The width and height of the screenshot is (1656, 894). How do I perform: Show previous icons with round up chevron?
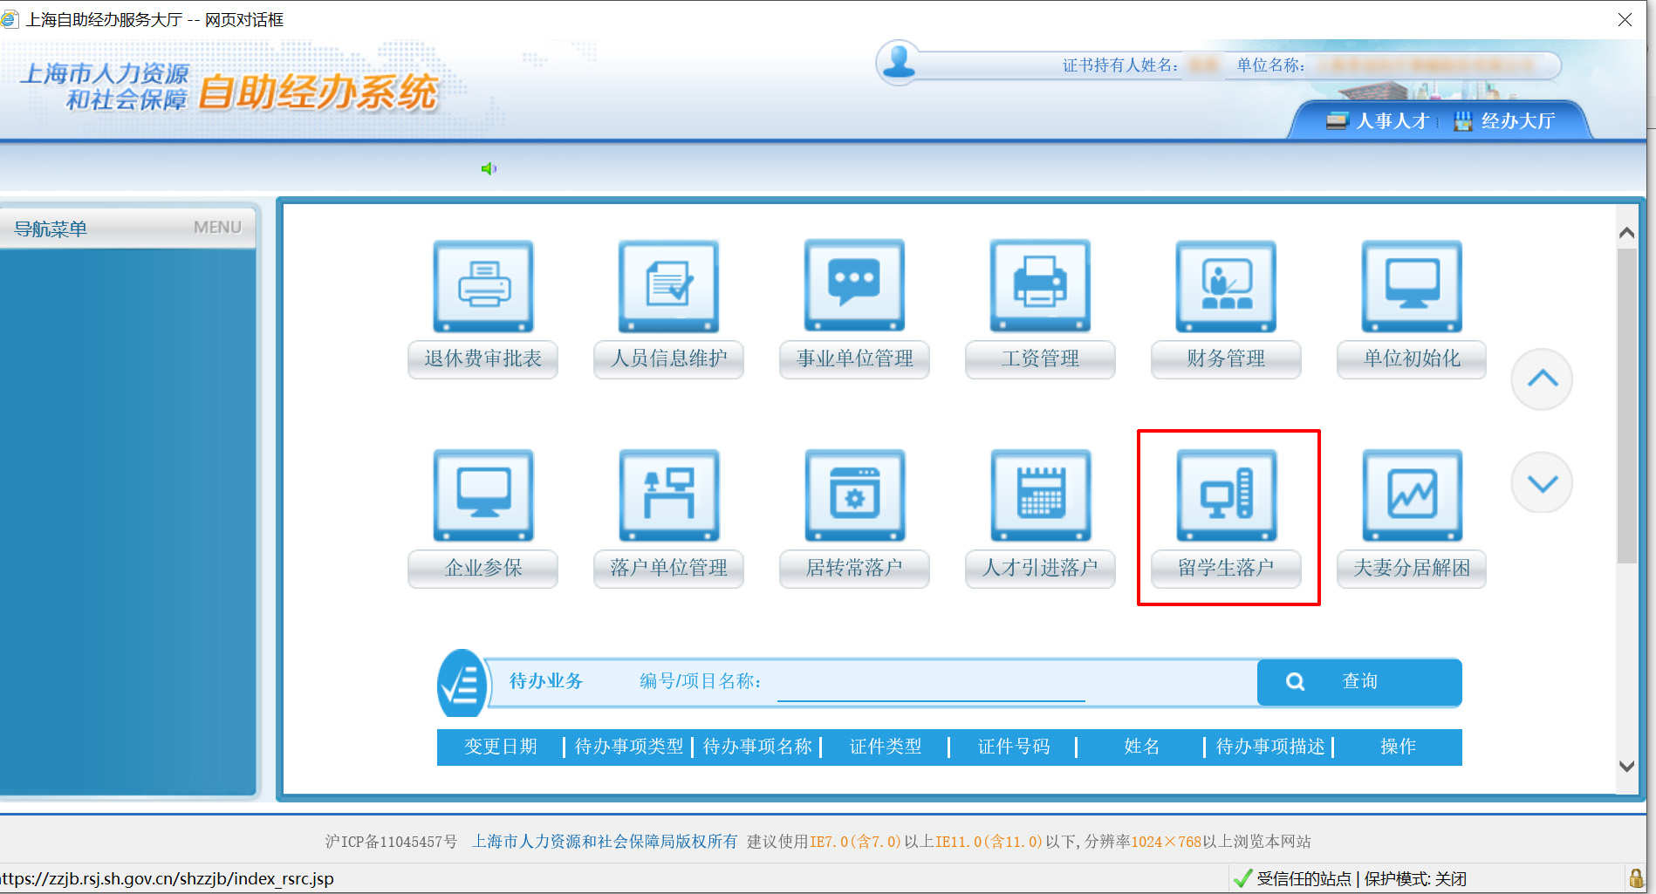1542,379
